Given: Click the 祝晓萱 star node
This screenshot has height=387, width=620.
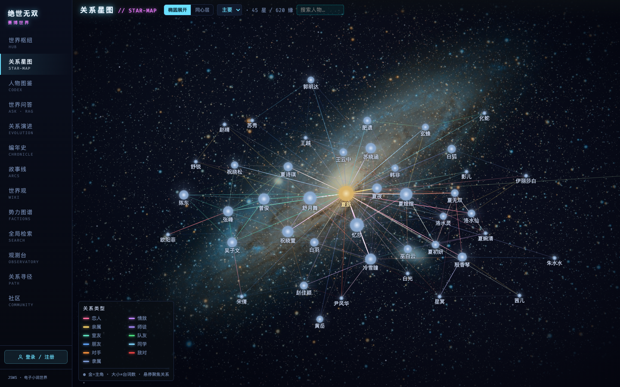Looking at the screenshot, I should [x=288, y=232].
